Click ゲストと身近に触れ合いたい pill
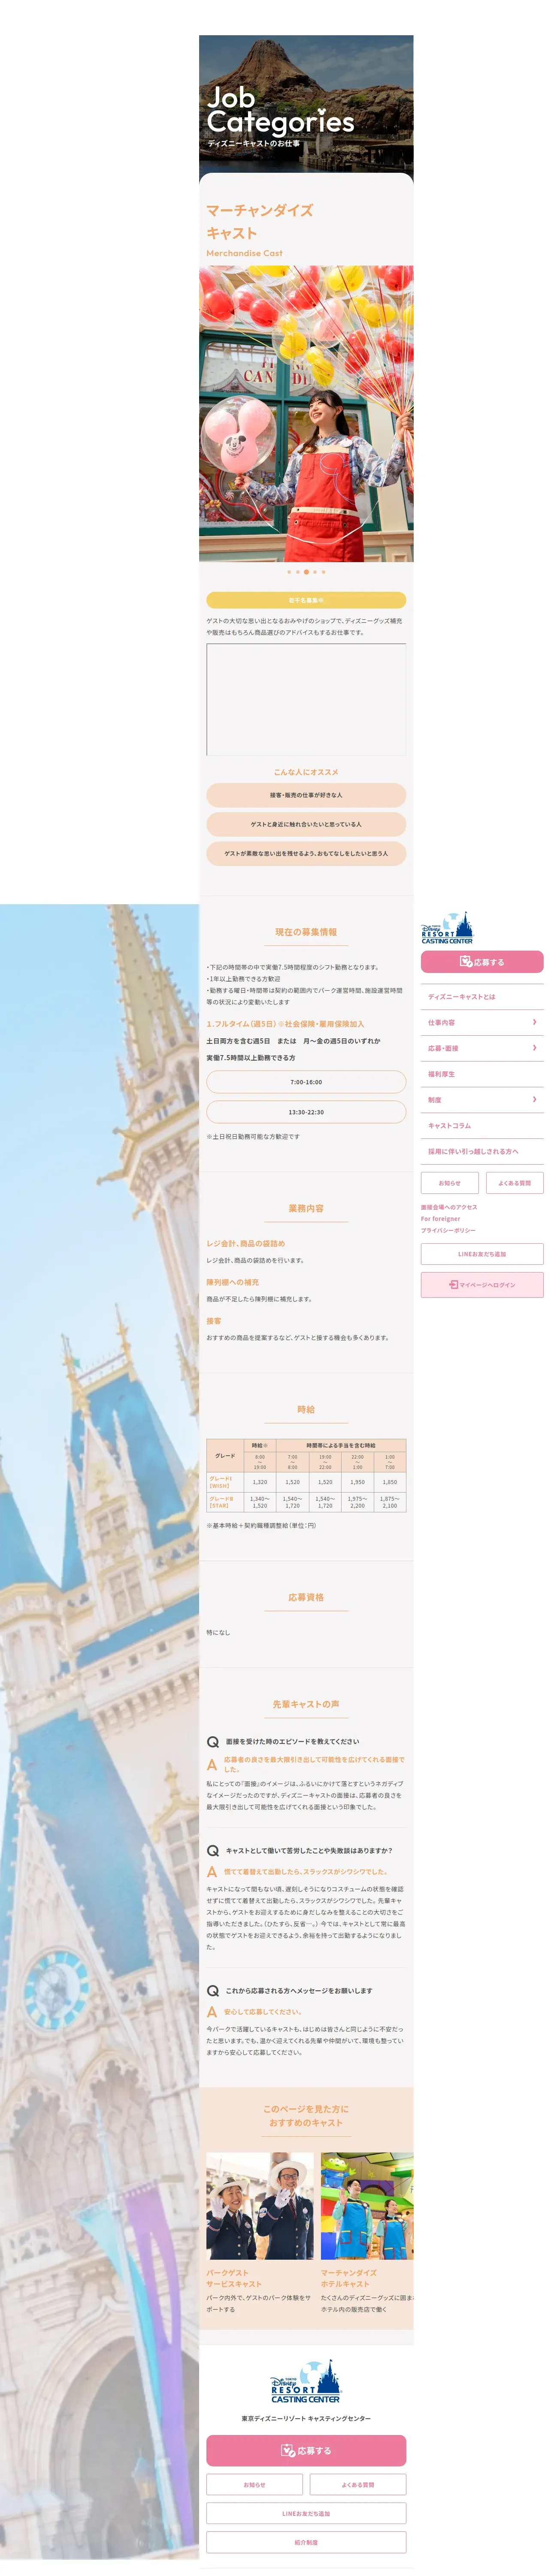The image size is (551, 2576). pos(306,824)
